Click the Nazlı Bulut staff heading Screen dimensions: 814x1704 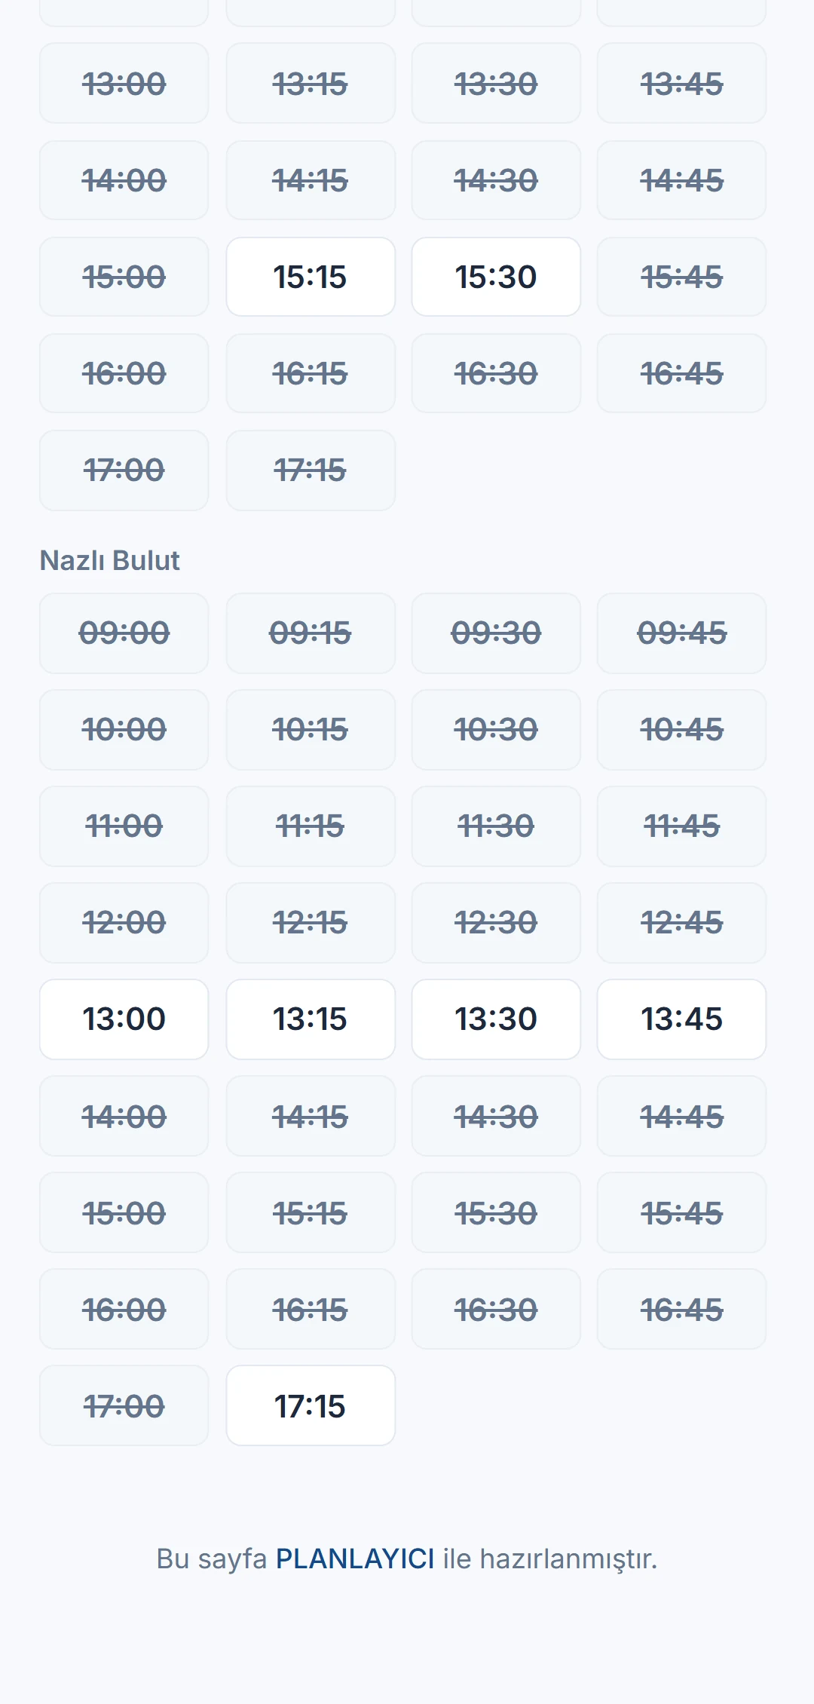point(109,560)
